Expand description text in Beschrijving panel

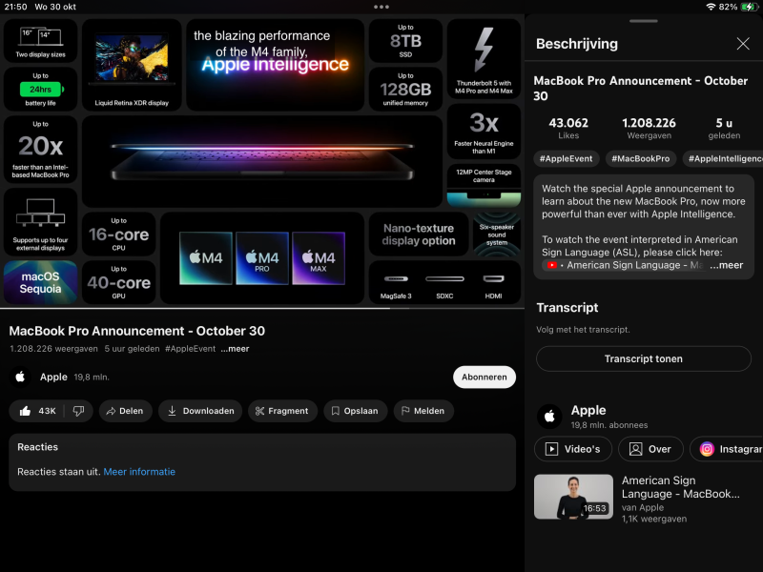tap(725, 265)
